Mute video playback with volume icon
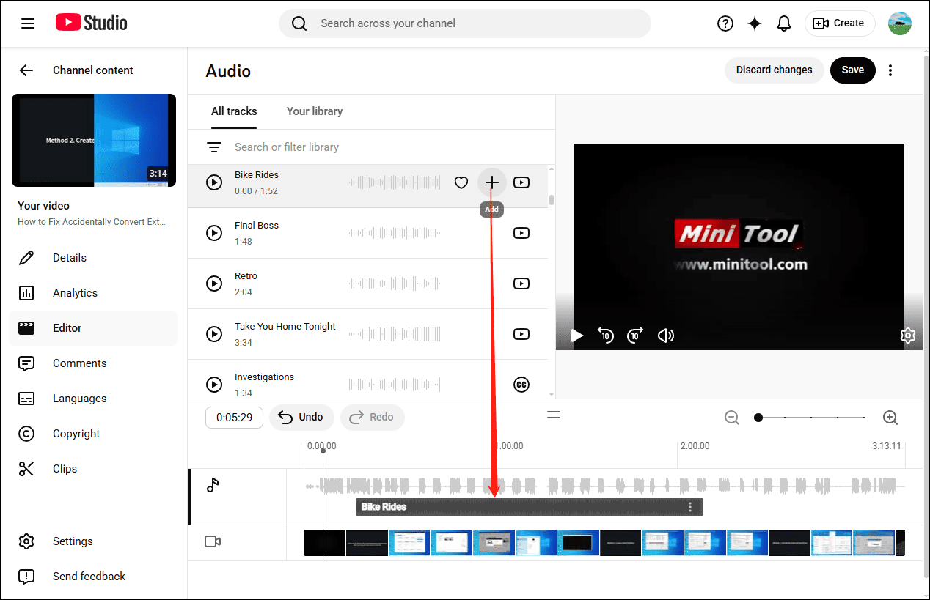This screenshot has height=600, width=930. click(x=665, y=335)
